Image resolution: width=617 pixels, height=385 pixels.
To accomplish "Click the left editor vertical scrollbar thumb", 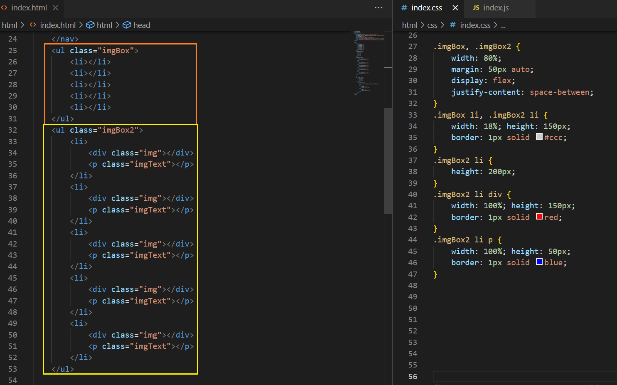I will 388,161.
